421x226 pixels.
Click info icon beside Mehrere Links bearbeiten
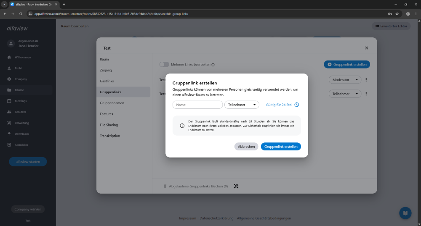tap(213, 65)
